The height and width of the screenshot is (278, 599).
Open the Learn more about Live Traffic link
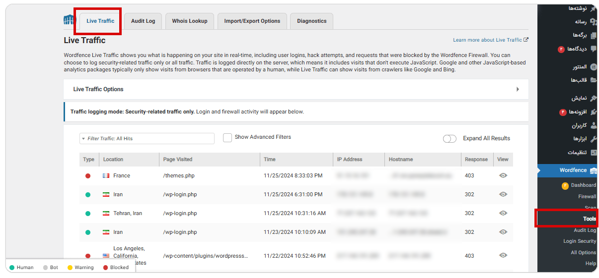point(487,40)
